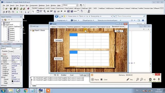Expand the Anchors property

[2, 56]
